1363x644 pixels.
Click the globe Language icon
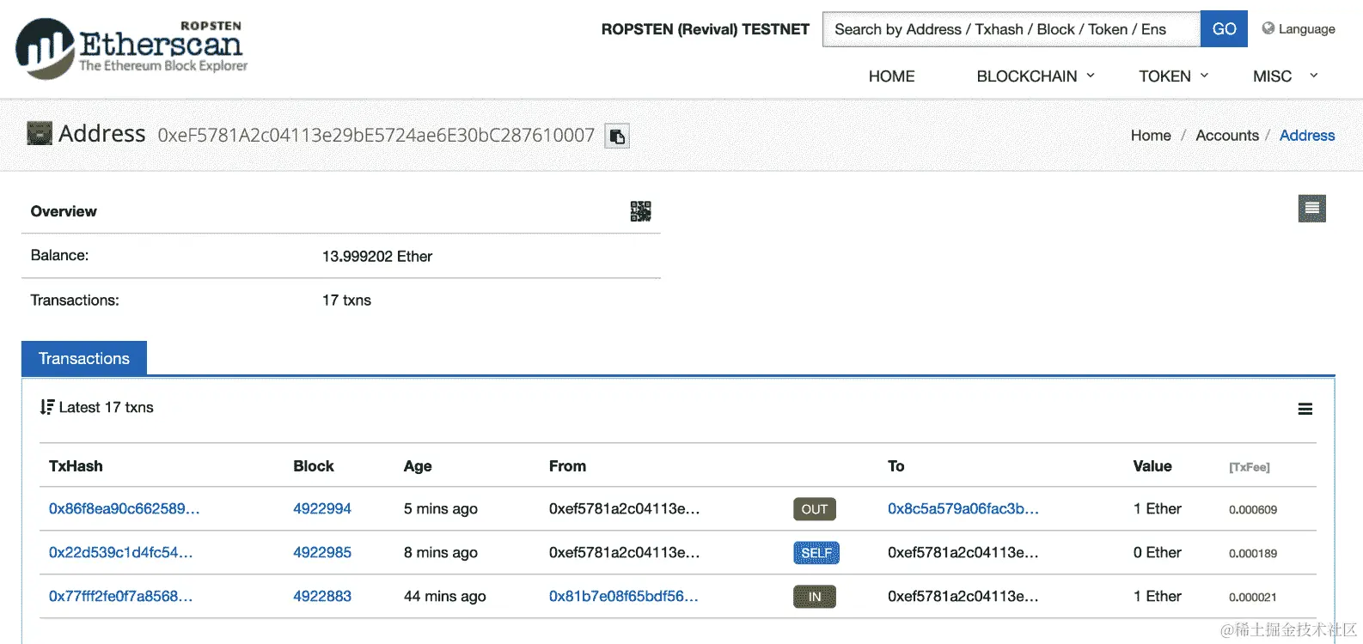point(1268,28)
